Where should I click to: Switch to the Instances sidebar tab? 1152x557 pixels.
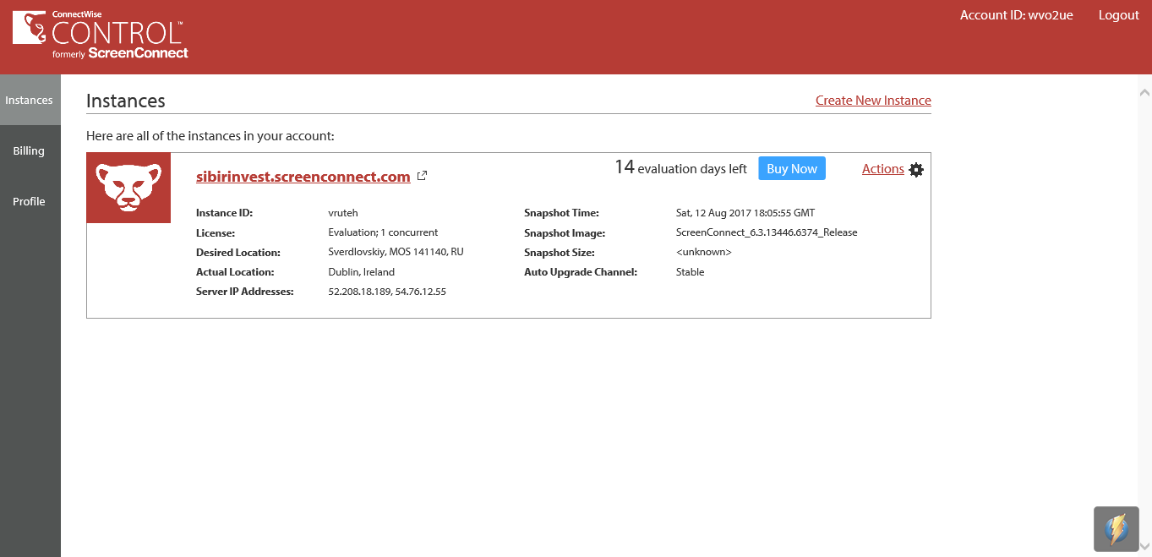click(30, 100)
